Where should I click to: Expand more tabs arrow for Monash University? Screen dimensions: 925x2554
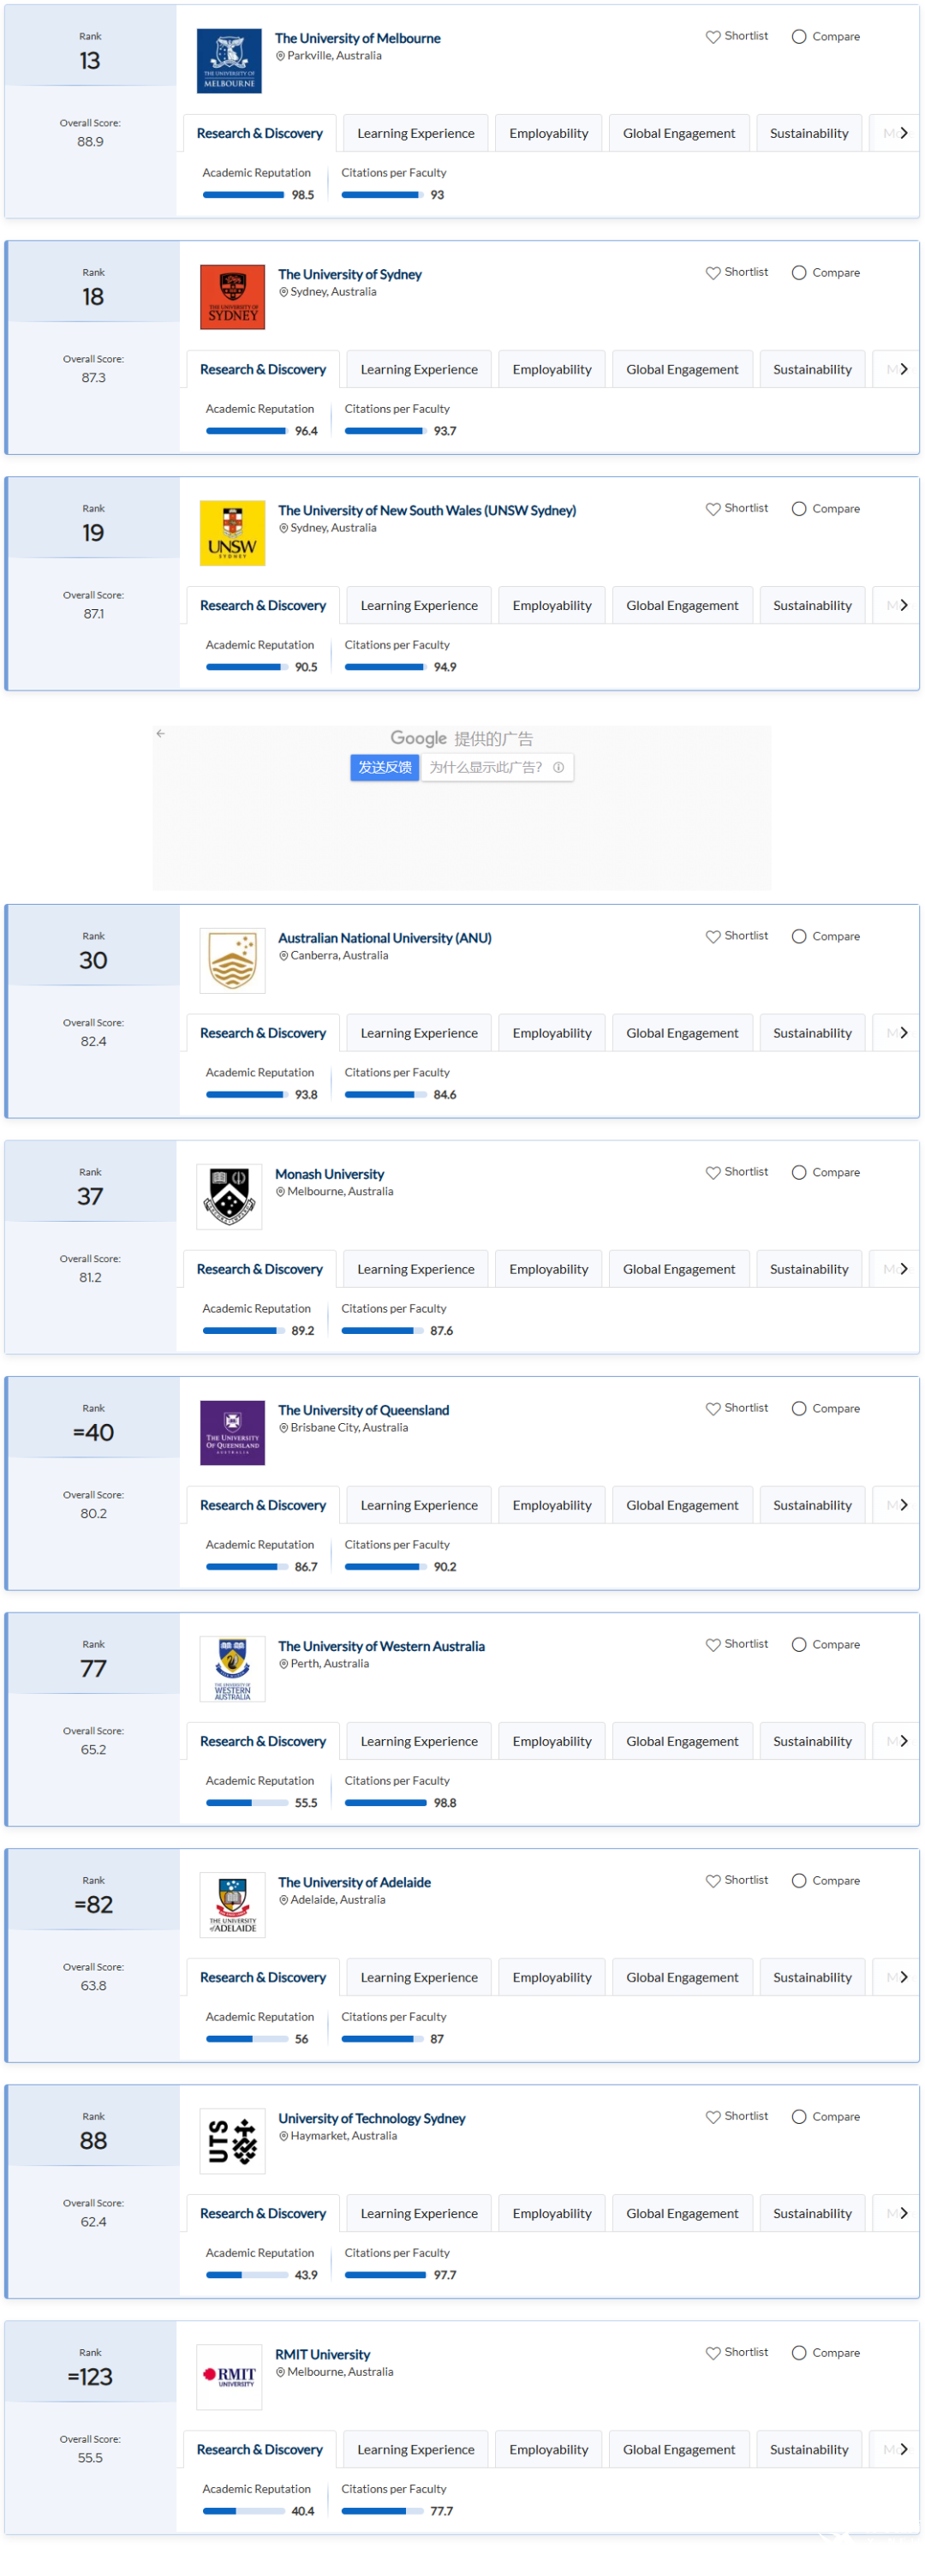904,1268
